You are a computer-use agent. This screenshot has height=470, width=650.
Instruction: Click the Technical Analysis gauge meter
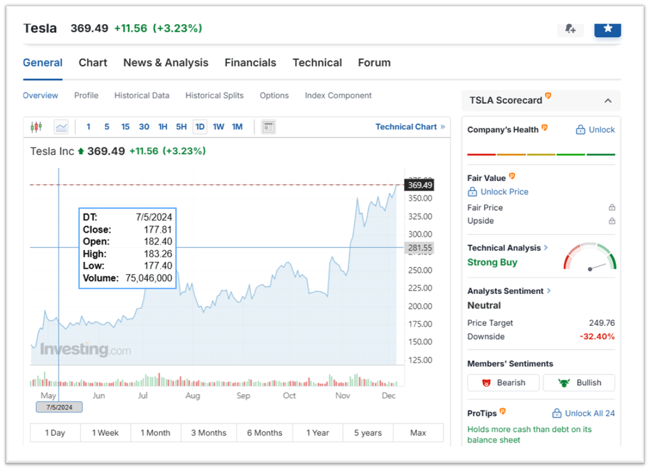coord(590,257)
